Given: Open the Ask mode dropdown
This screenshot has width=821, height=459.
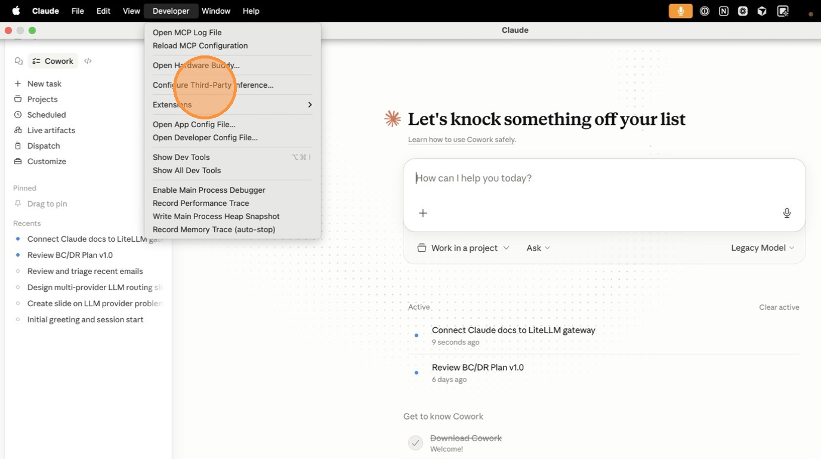Looking at the screenshot, I should (x=538, y=248).
